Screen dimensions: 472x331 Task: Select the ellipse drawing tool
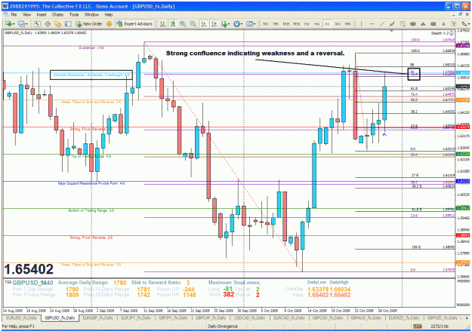[413, 23]
